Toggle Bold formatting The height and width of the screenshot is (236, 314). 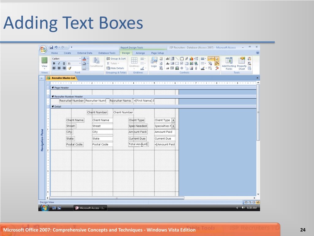point(54,63)
